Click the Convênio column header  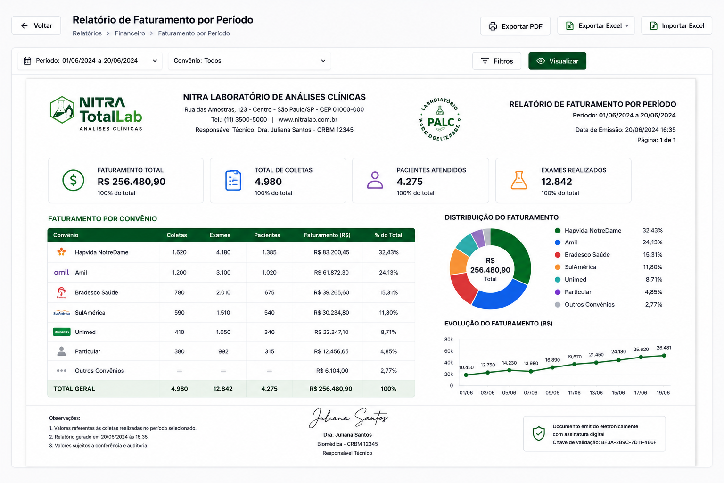(x=66, y=235)
